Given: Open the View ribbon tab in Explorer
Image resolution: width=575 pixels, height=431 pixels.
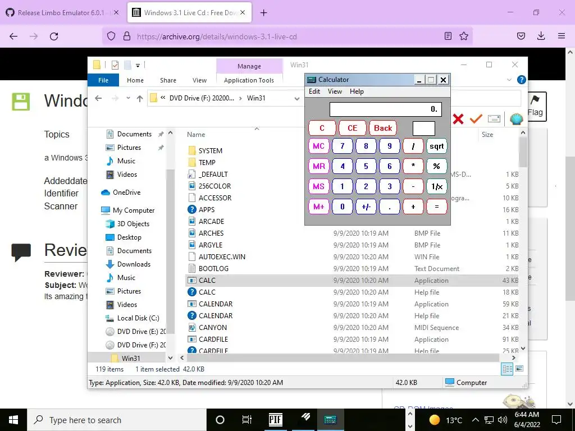Looking at the screenshot, I should tap(199, 80).
